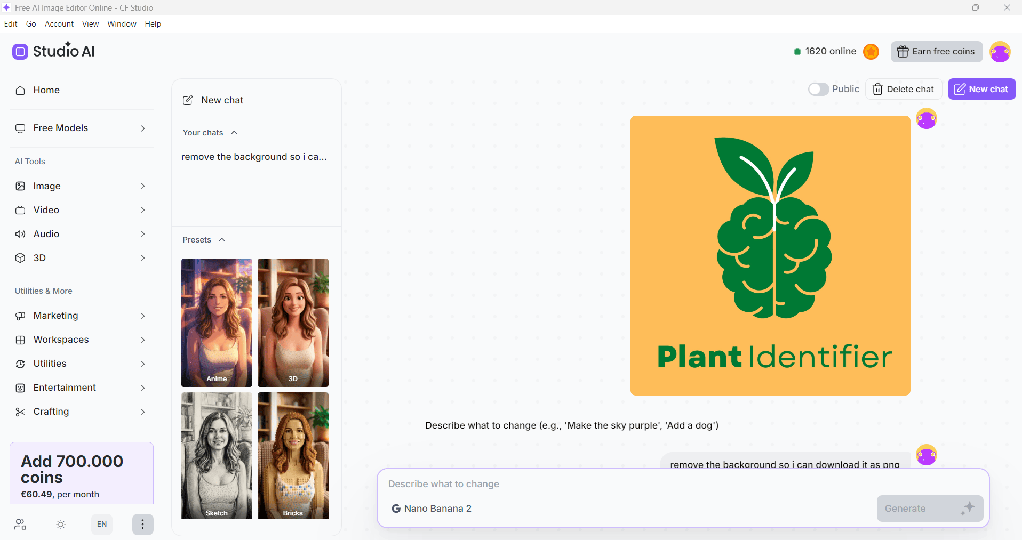Expand the Entertainment submenu chevron
This screenshot has height=540, width=1022.
(143, 388)
